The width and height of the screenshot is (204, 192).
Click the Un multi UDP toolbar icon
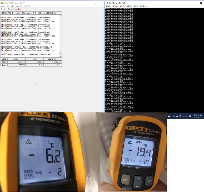click(x=12, y=9)
